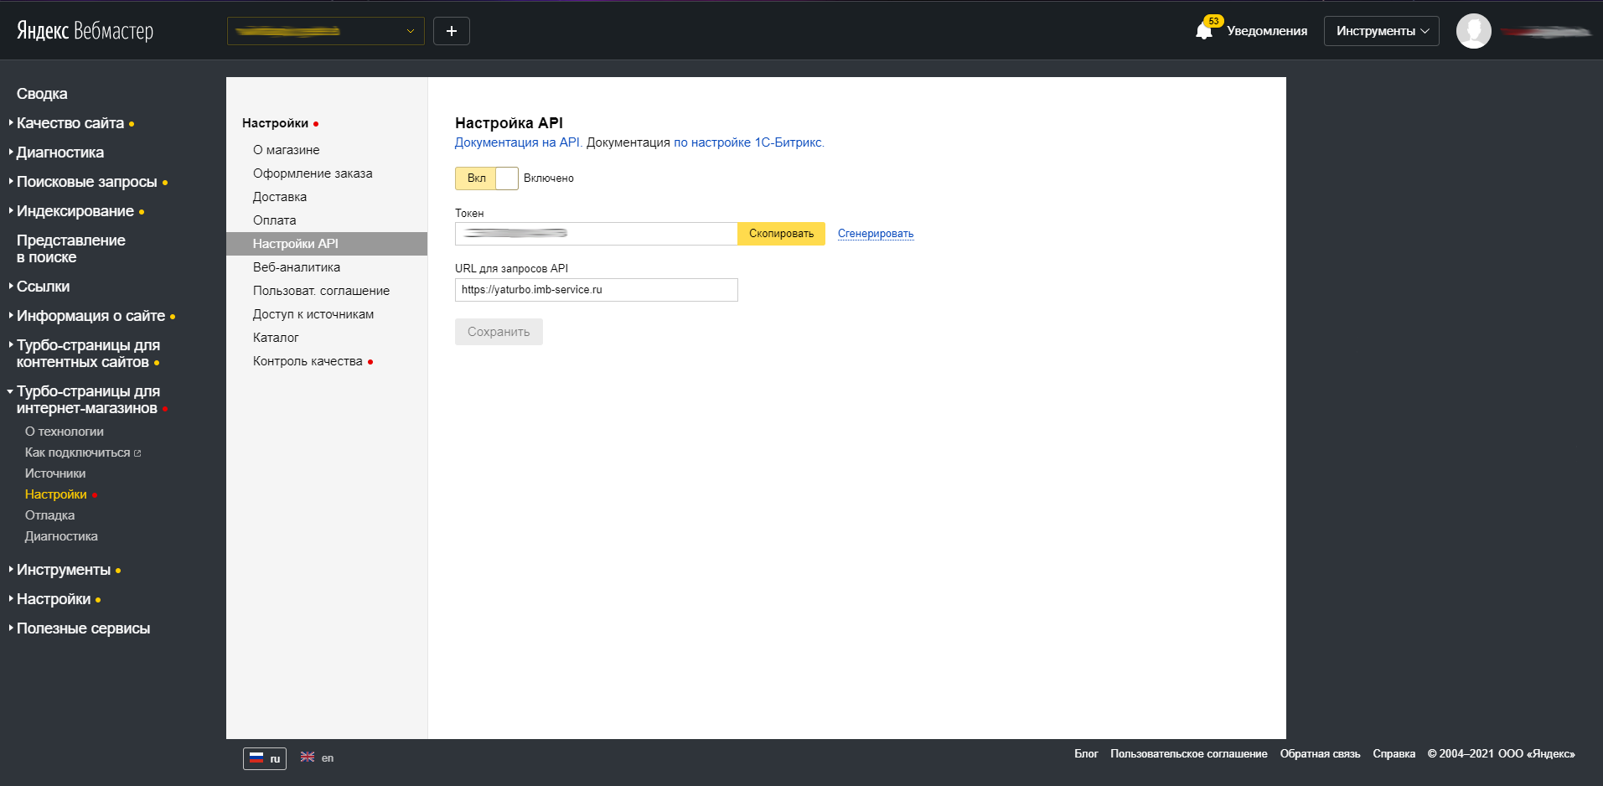This screenshot has width=1603, height=786.
Task: Open по настройке 1С-Битрикс link
Action: coord(748,142)
